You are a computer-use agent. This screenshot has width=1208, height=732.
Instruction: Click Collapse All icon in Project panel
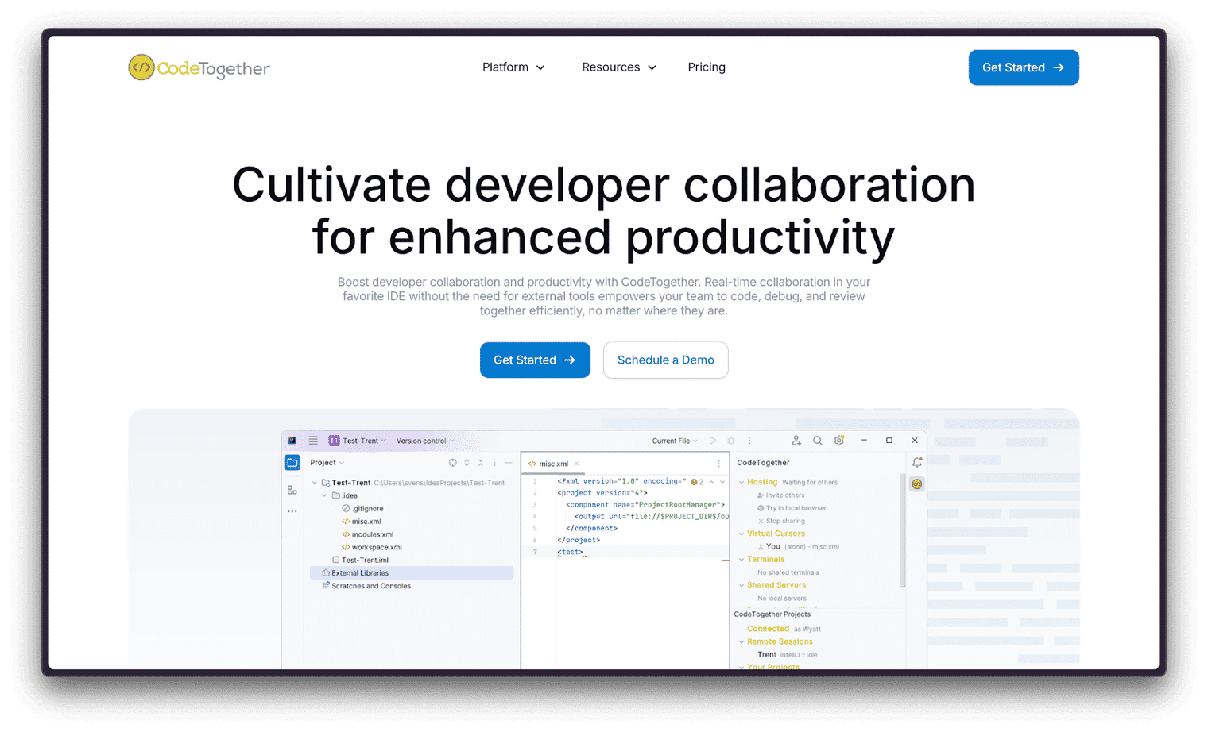(x=480, y=463)
